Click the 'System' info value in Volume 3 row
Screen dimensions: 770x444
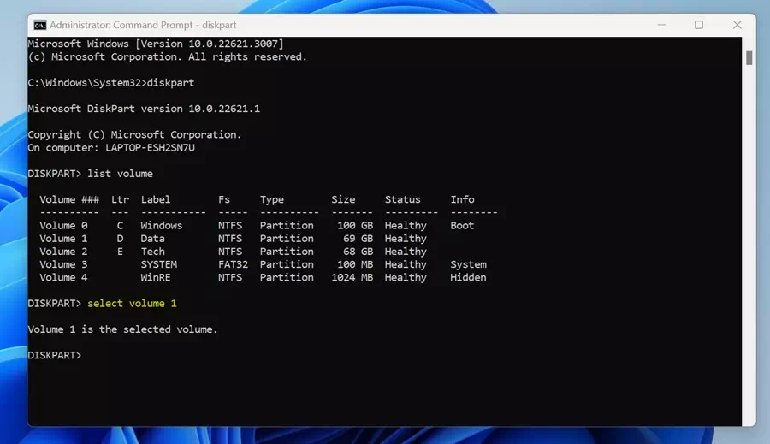click(468, 264)
